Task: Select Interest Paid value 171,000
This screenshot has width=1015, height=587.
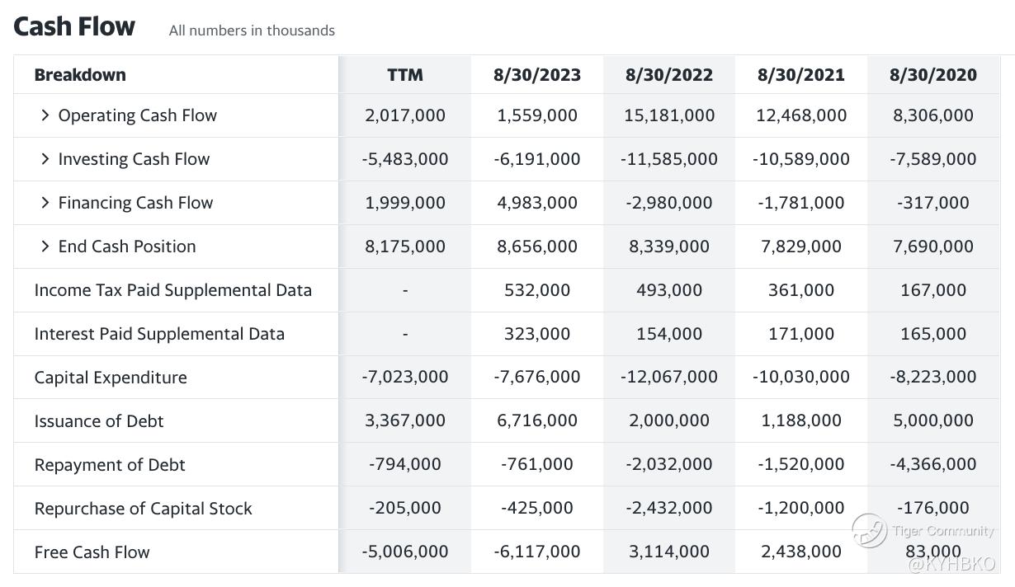Action: pyautogui.click(x=801, y=334)
